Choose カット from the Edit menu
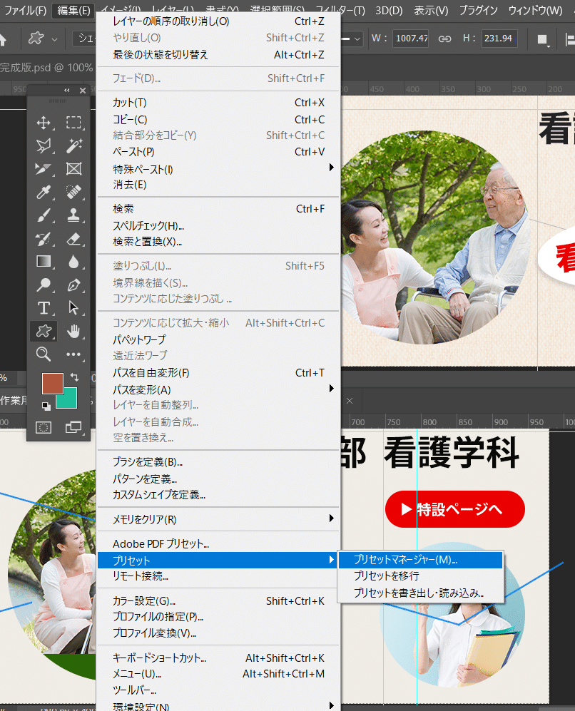Image resolution: width=575 pixels, height=711 pixels. 218,103
